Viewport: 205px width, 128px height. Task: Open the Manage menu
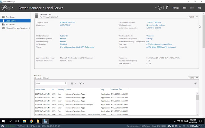pos(176,8)
